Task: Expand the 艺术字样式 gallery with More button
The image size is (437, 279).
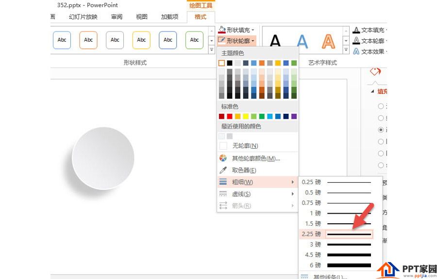Action: pos(346,50)
